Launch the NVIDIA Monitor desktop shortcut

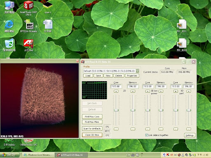[28, 26]
